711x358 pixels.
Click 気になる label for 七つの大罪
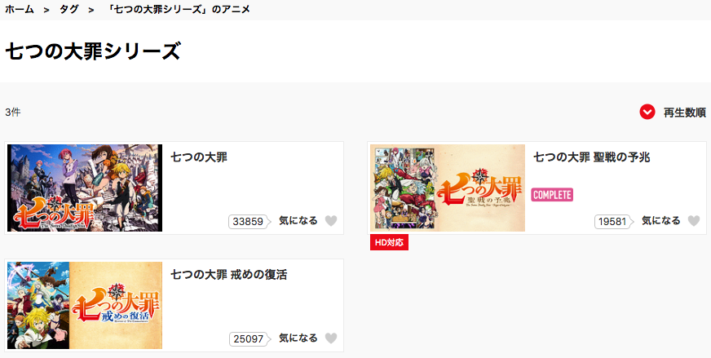(298, 221)
